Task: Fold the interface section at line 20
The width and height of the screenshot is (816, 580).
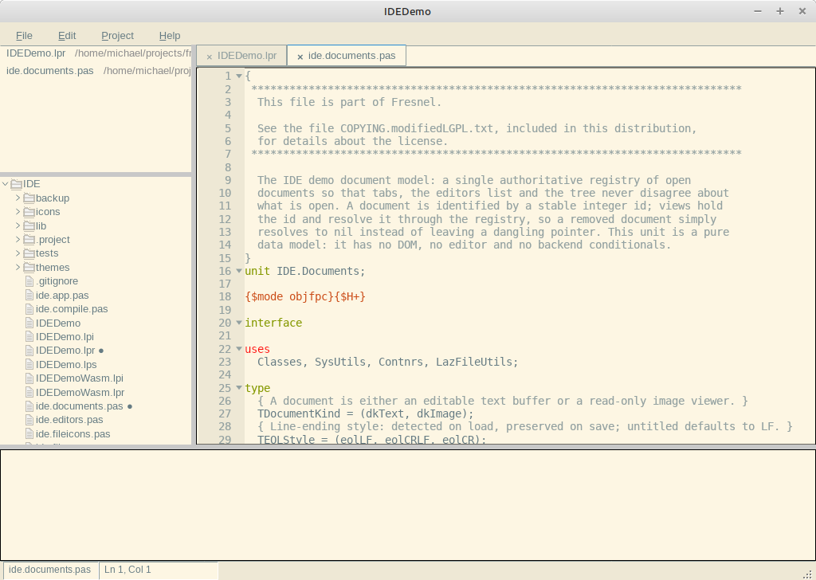Action: coord(239,323)
